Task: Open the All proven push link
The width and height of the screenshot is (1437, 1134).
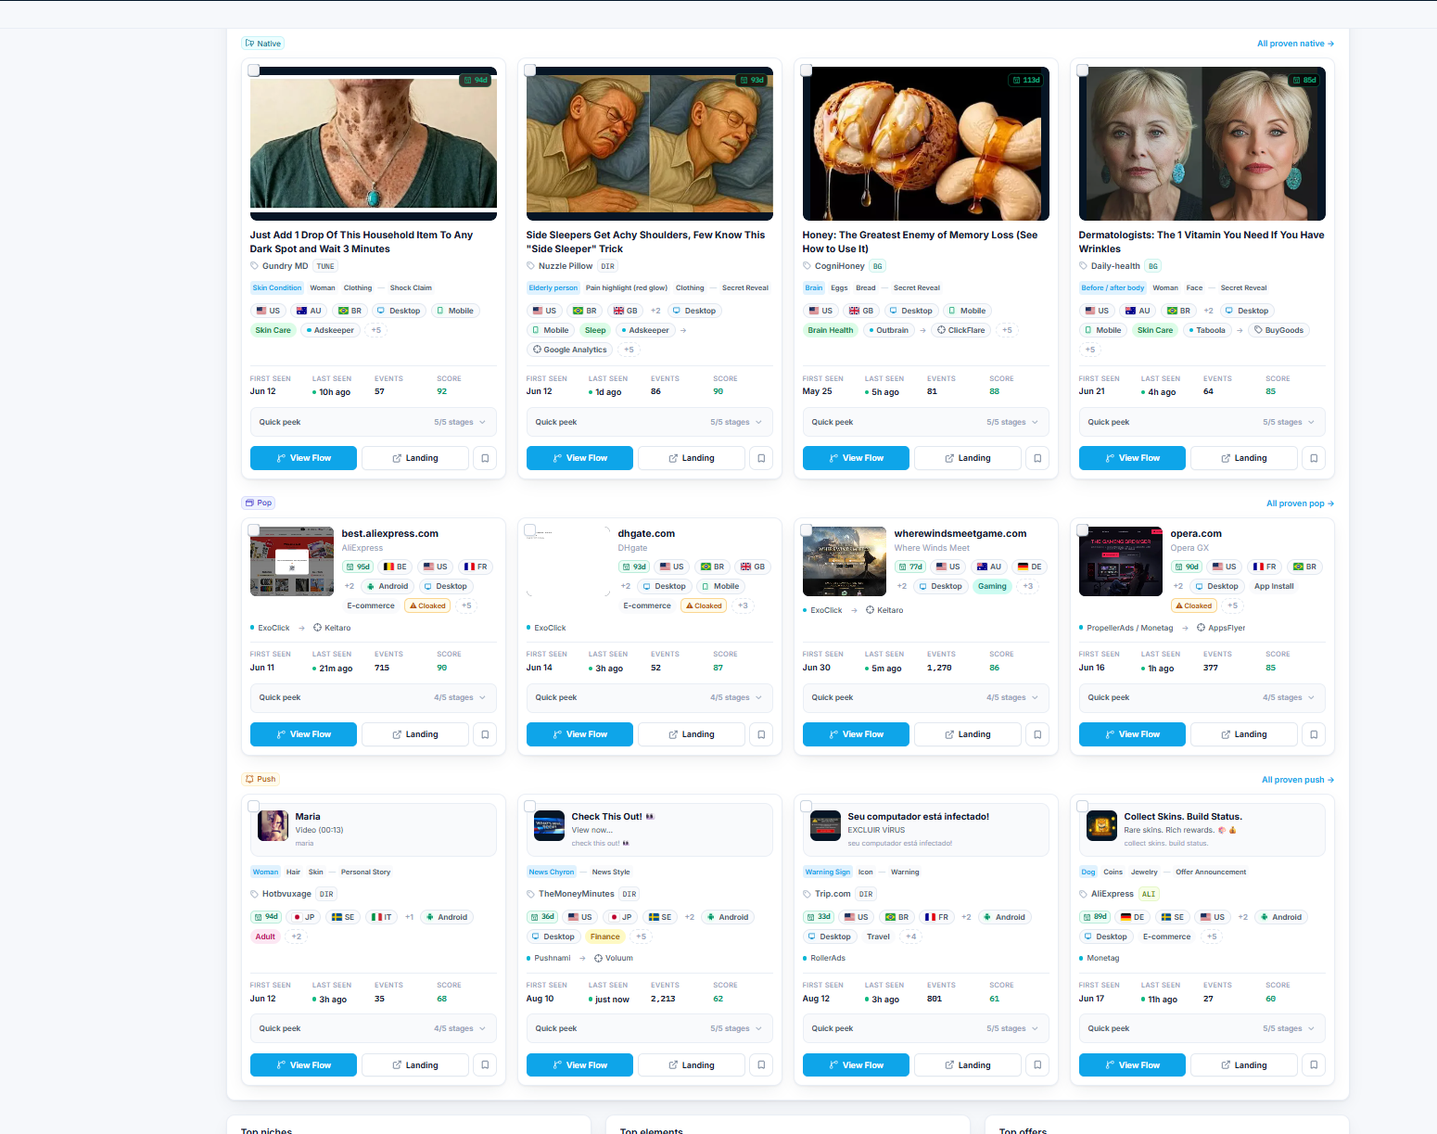Action: tap(1298, 780)
